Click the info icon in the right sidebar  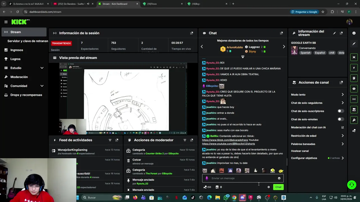[354, 33]
